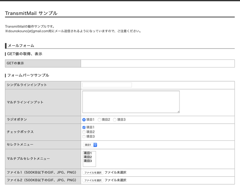Click the GETの表示 label cell
240x189 pixels.
coord(43,64)
